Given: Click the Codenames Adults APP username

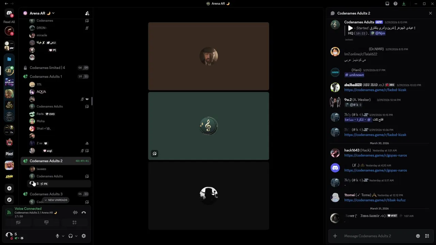Looking at the screenshot, I should [359, 22].
